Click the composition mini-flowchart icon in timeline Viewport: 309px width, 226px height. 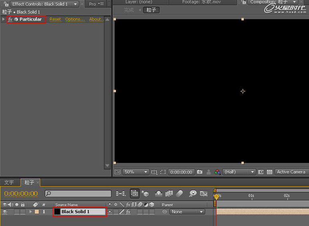click(120, 194)
